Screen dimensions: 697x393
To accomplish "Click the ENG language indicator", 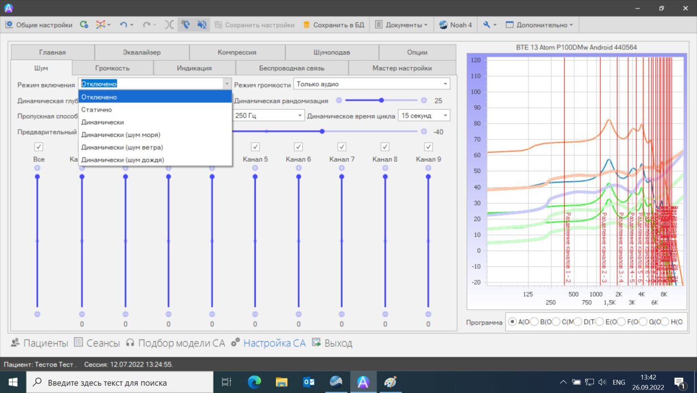I will [x=619, y=382].
